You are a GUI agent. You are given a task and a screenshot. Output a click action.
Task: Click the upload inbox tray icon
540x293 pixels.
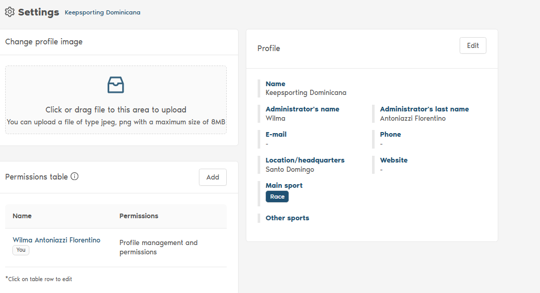pyautogui.click(x=116, y=85)
